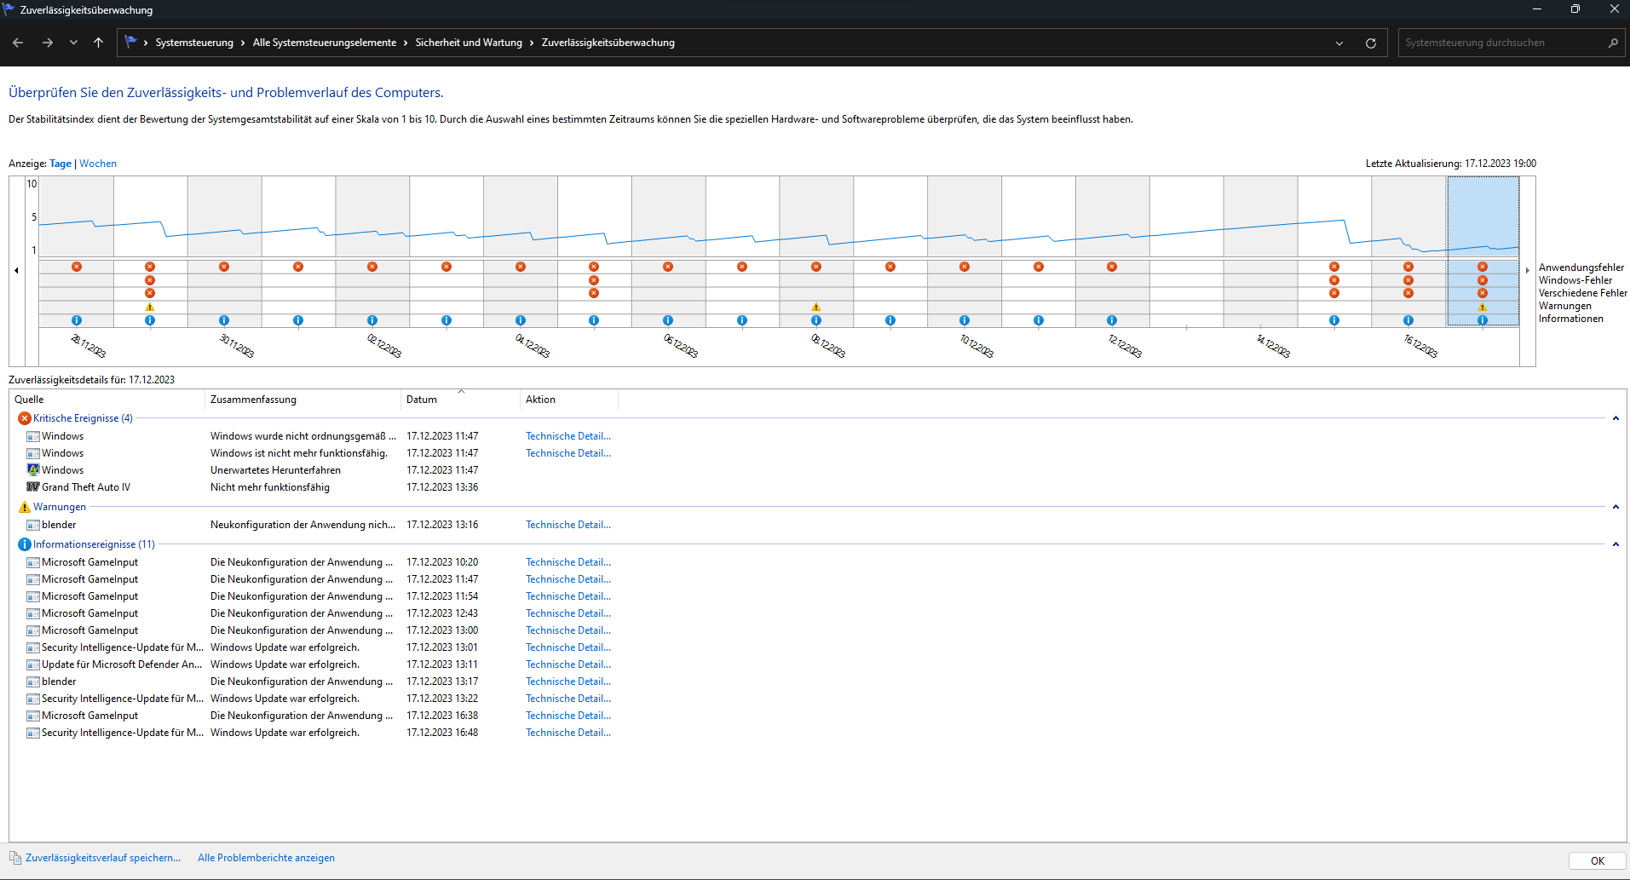
Task: Click the chart's right scroll arrow
Action: 1527,270
